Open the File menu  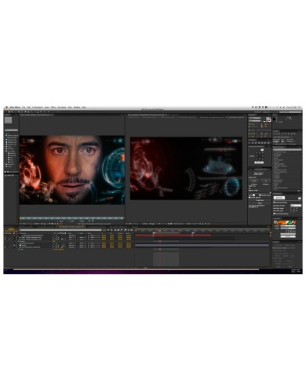24,108
